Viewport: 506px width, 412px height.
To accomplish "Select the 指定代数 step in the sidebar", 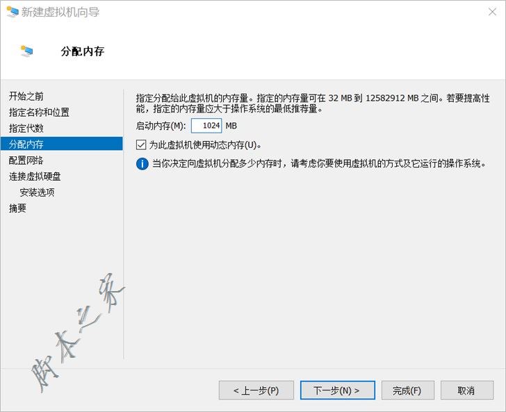I will click(26, 128).
